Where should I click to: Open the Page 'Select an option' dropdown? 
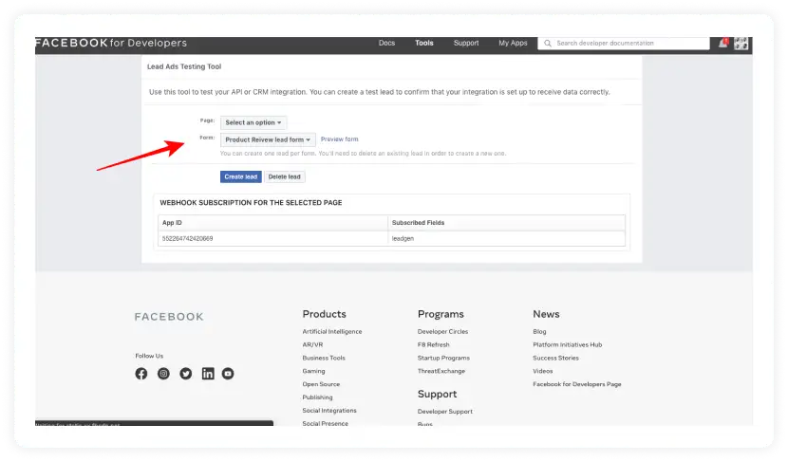pyautogui.click(x=253, y=122)
